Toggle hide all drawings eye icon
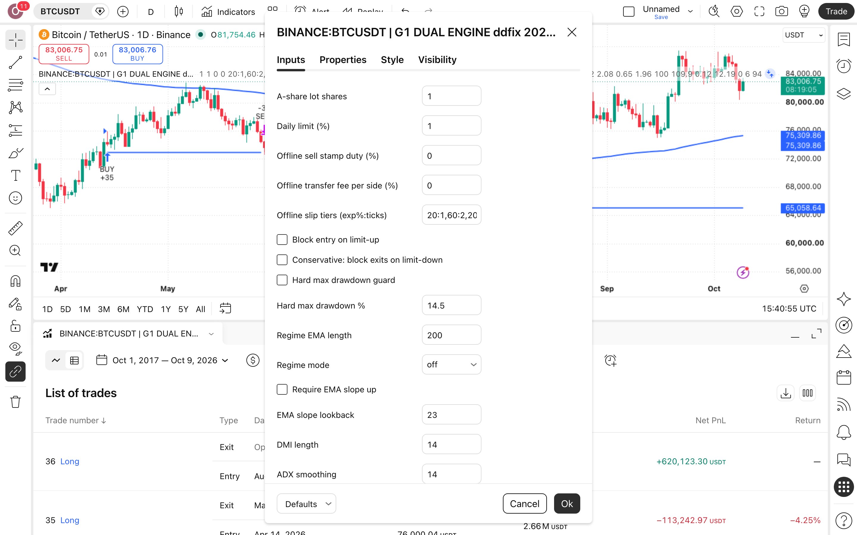The height and width of the screenshot is (535, 857). coord(15,349)
